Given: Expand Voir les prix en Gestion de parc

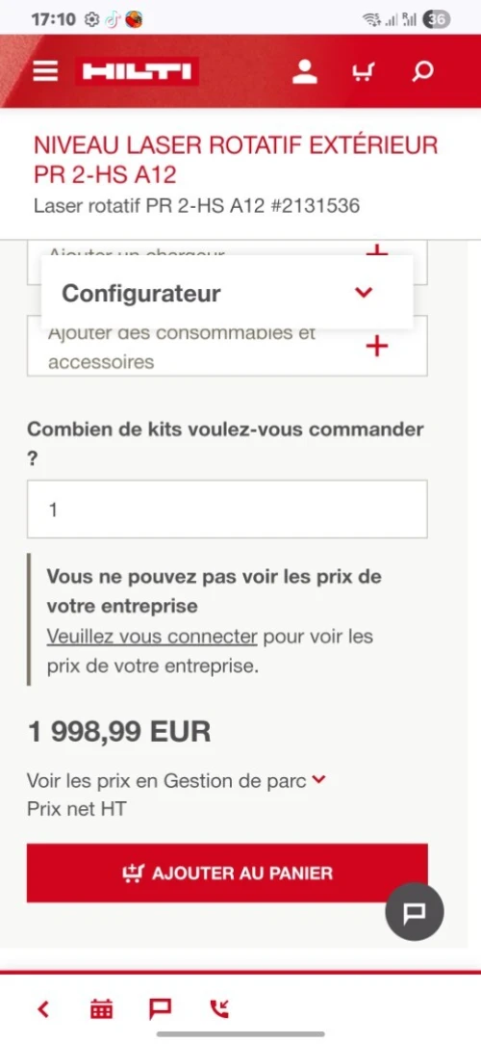Looking at the screenshot, I should [x=177, y=780].
